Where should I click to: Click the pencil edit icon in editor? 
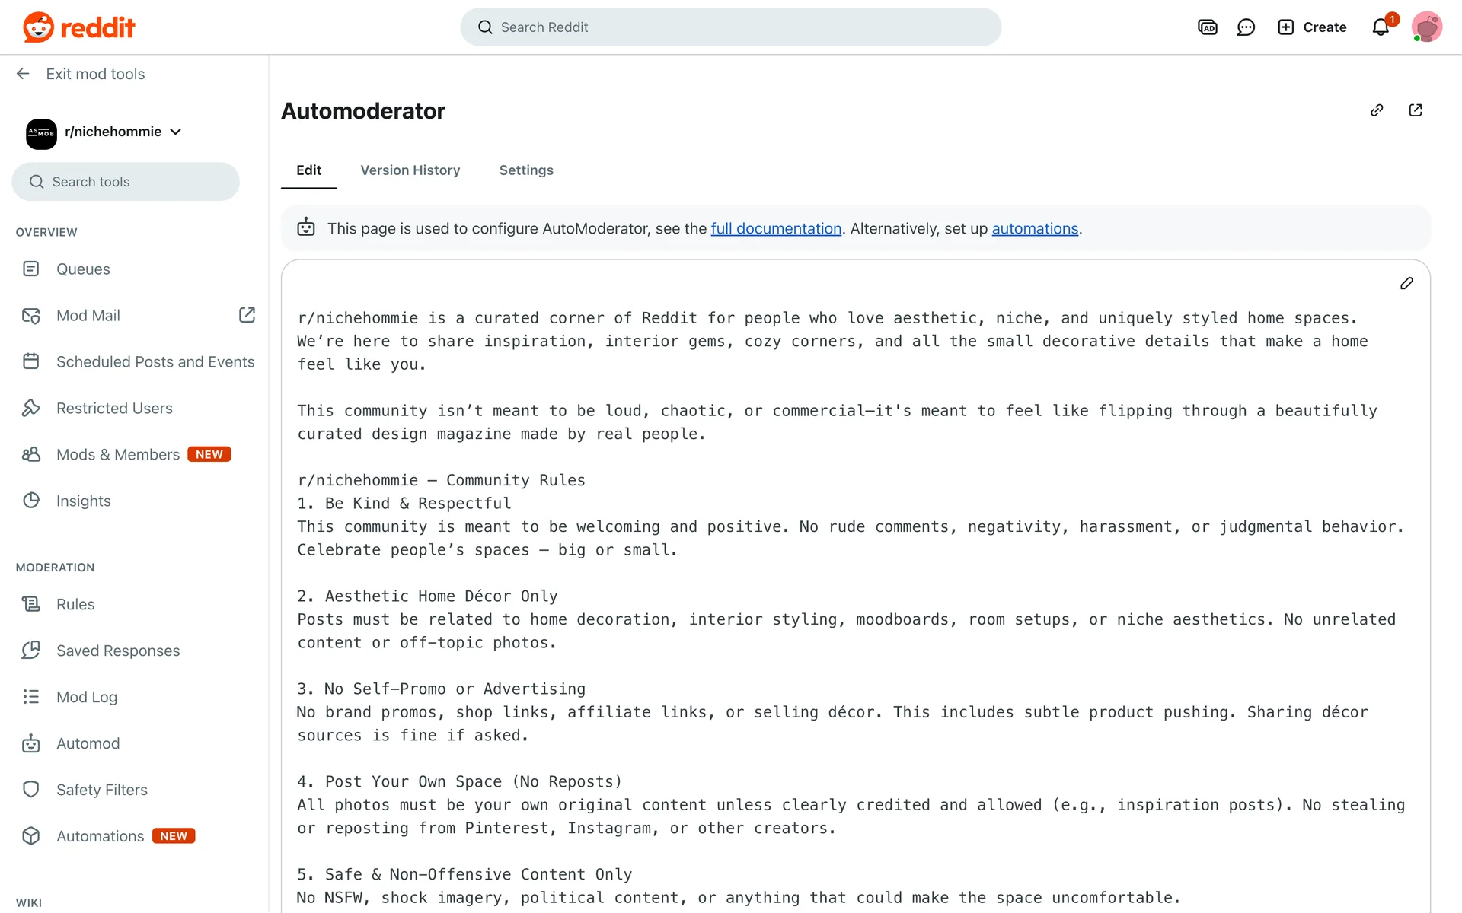click(1406, 283)
